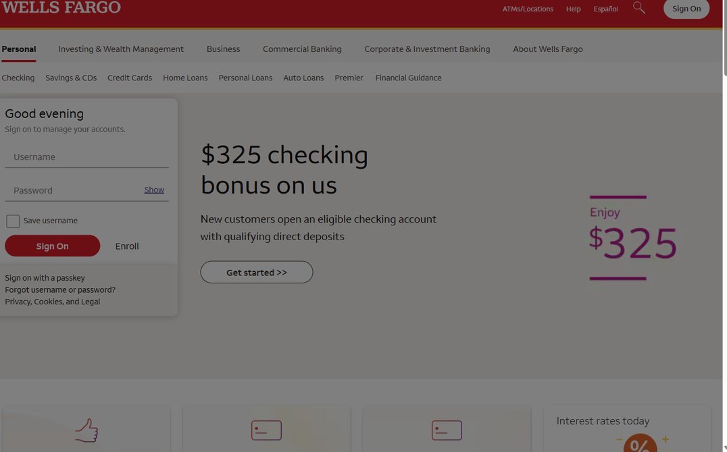Click the Good evening greeting text

[45, 114]
